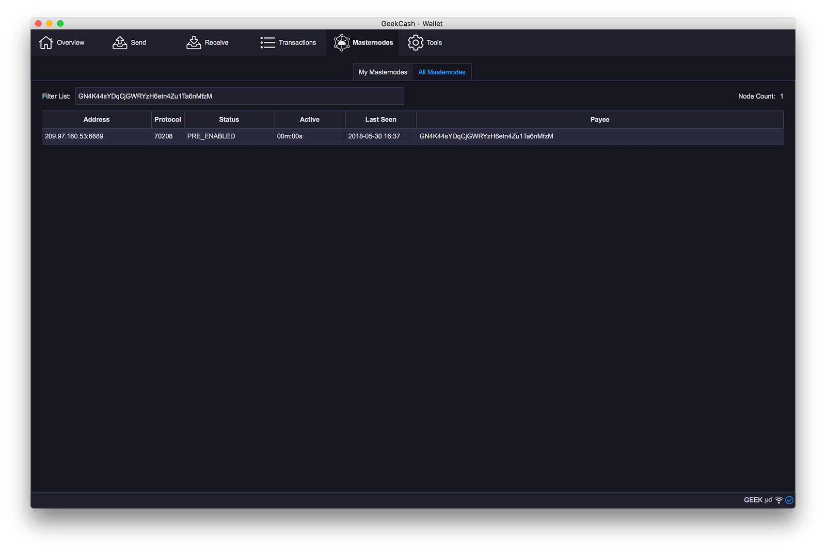Click the 00m:00s active time cell
Screen dimensions: 826x552
point(310,136)
